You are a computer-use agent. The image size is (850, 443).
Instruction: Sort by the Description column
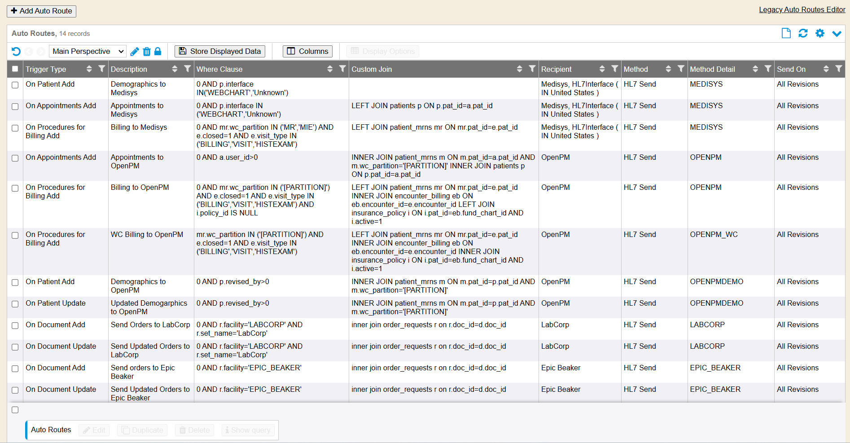[175, 69]
